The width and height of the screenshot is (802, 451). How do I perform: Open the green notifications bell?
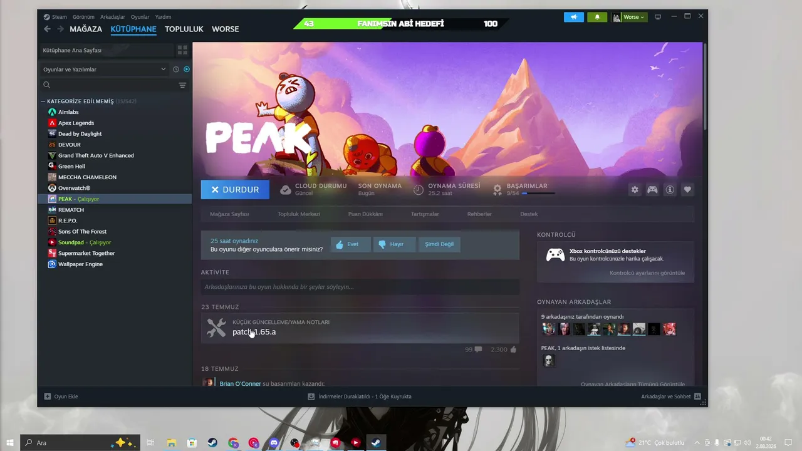(597, 17)
